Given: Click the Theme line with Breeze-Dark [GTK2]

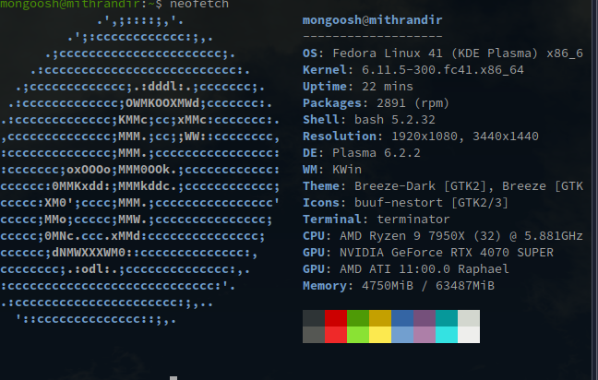Looking at the screenshot, I should [x=443, y=186].
